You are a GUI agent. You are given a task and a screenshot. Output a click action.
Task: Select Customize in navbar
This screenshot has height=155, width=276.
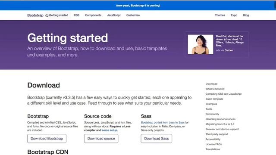(133, 15)
